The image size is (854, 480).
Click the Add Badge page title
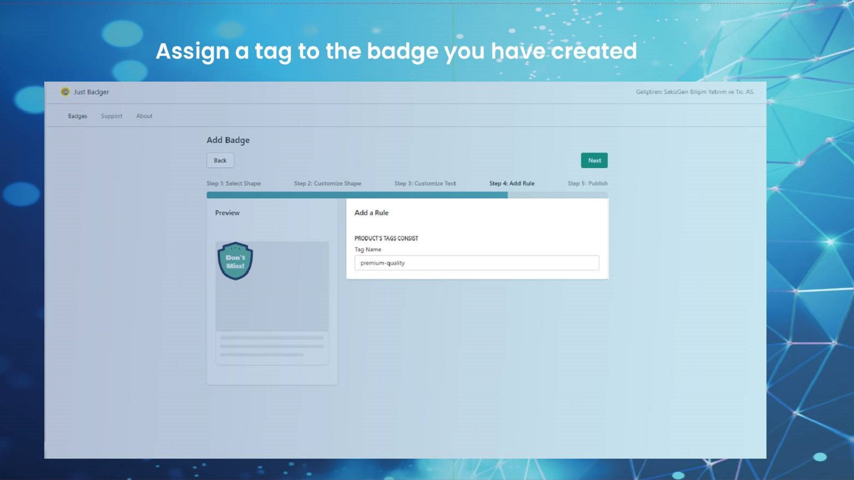228,140
